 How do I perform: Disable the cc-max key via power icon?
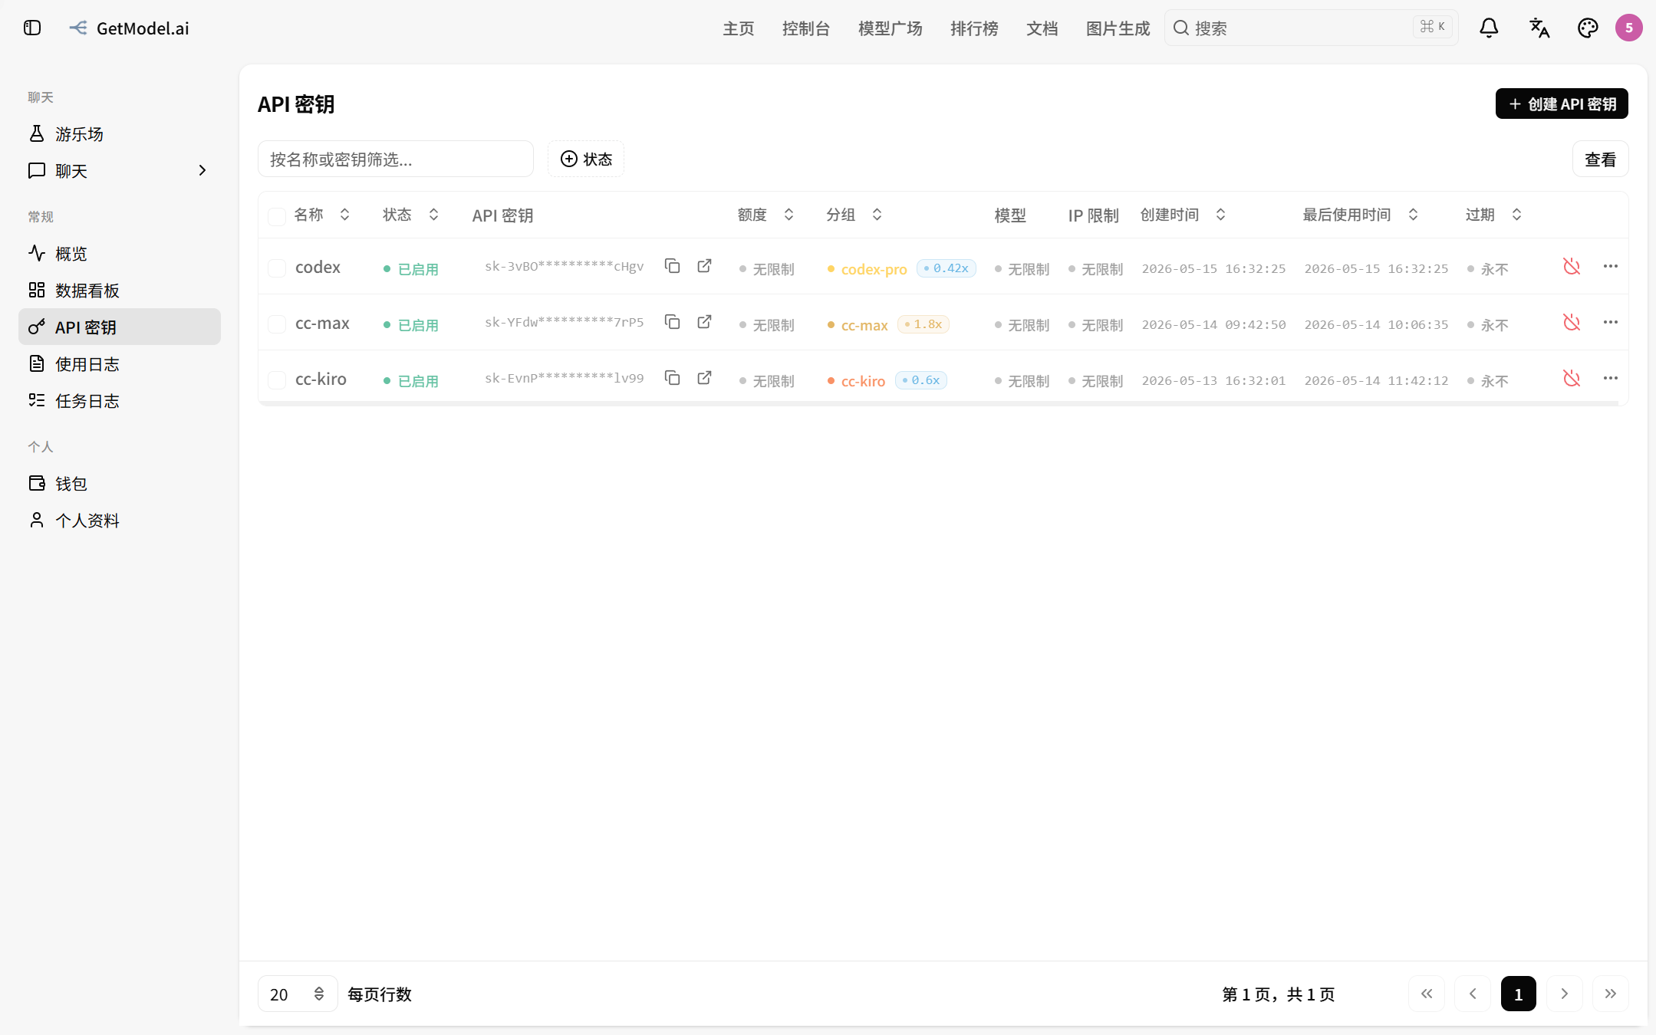(x=1572, y=322)
